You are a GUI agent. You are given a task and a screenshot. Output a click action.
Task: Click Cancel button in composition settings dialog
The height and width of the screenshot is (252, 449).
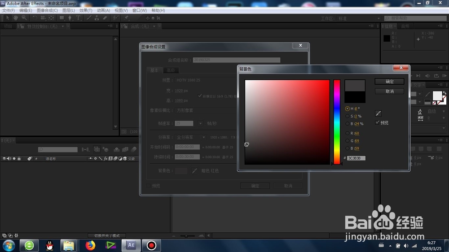[288, 186]
